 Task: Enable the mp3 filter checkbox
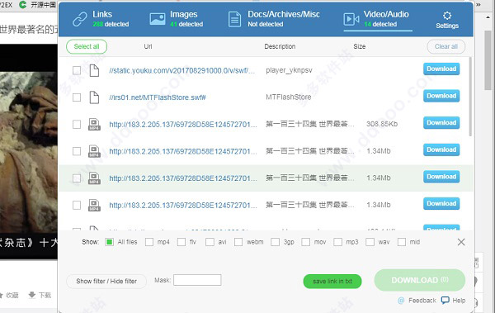tap(337, 242)
